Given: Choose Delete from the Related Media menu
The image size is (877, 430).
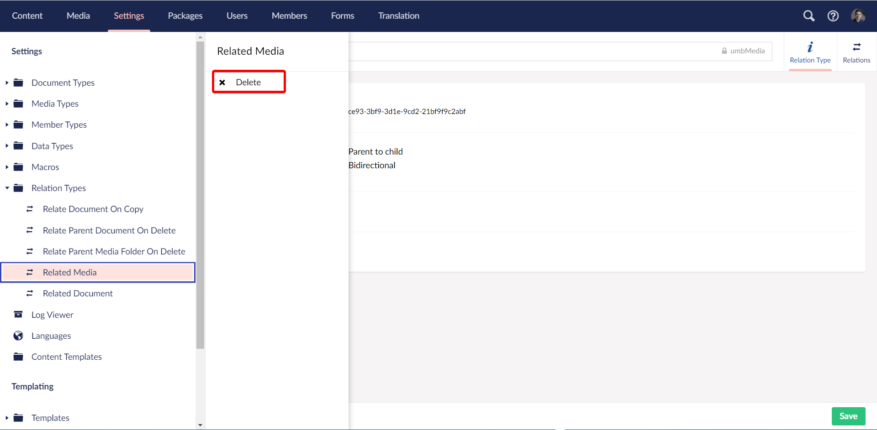Looking at the screenshot, I should pos(248,82).
